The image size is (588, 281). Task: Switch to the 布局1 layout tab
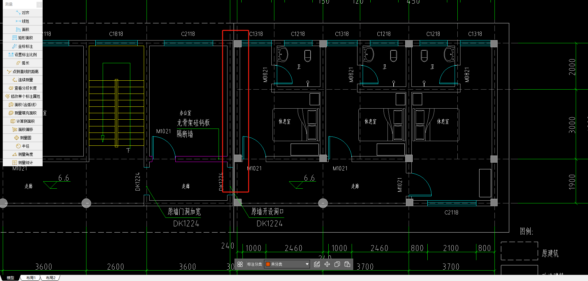(x=31, y=278)
